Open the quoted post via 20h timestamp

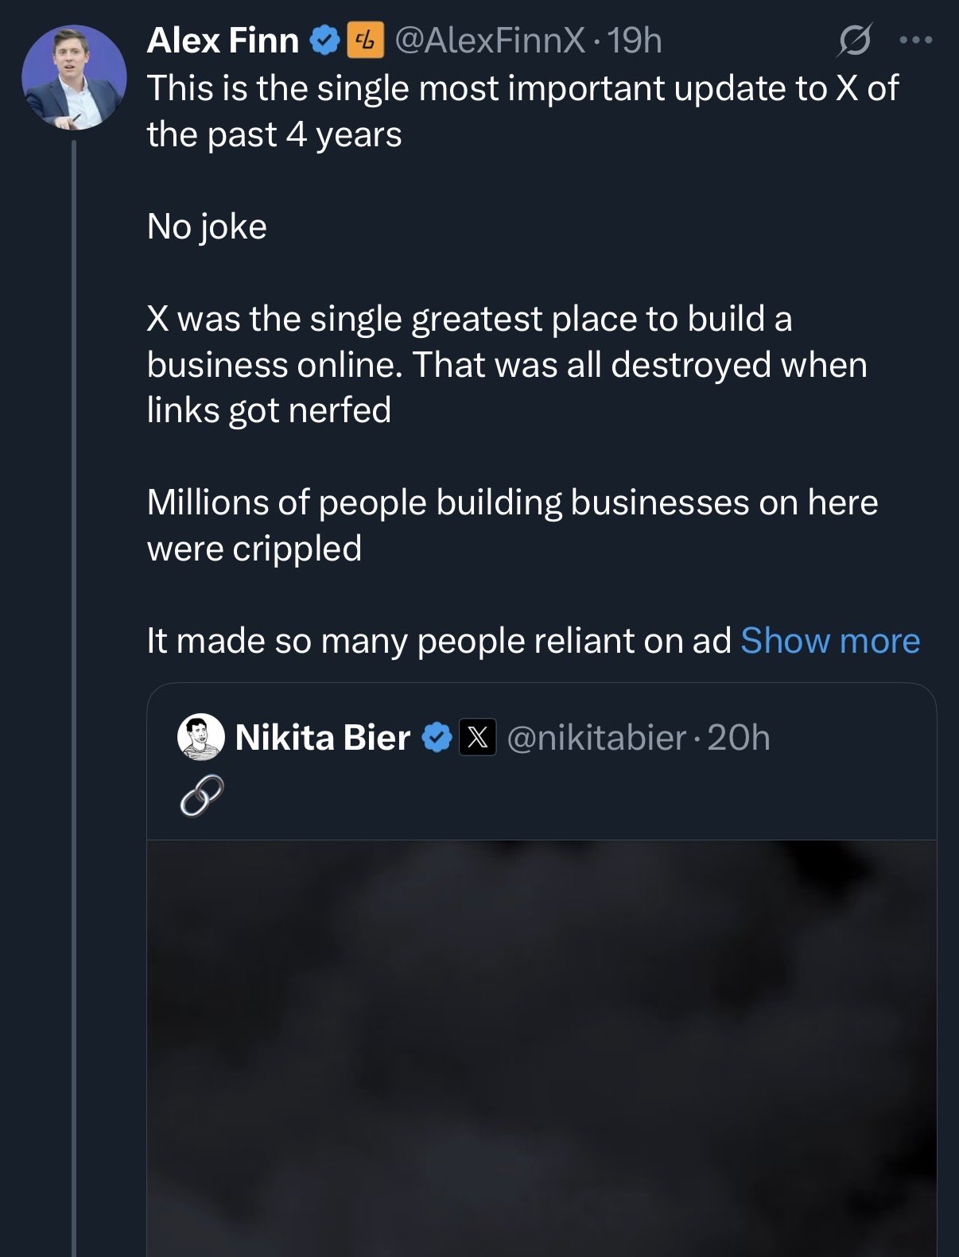[x=739, y=738]
